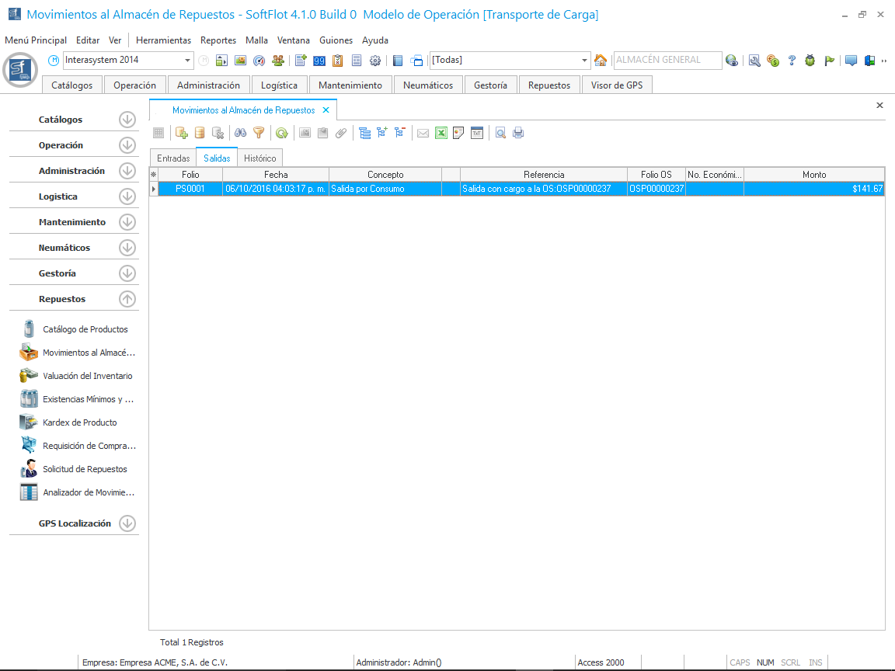Screen dimensions: 895x671
Task: Open the Reportes menu
Action: [x=218, y=40]
